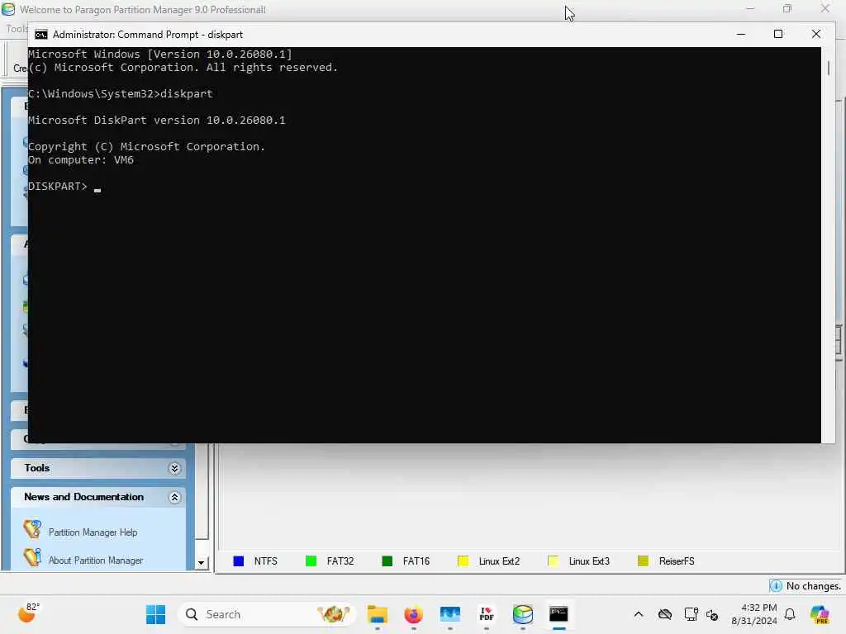This screenshot has width=846, height=634.
Task: Select the Tools panel header
Action: [x=98, y=468]
